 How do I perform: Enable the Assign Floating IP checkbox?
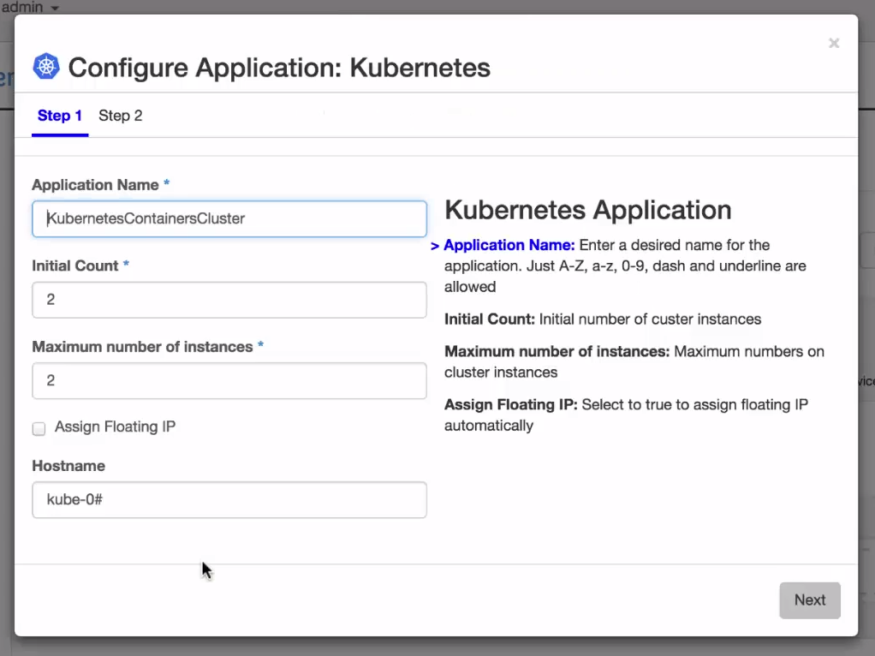pyautogui.click(x=39, y=429)
